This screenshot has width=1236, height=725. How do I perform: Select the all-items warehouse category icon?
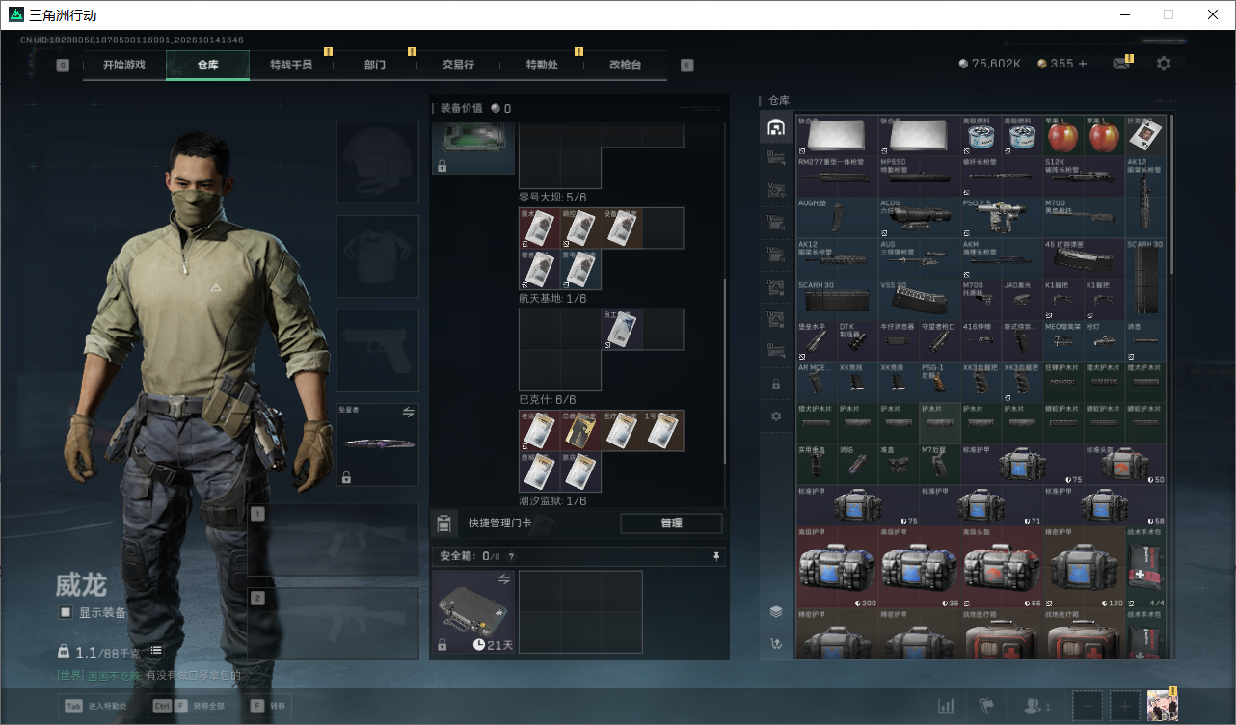pos(775,128)
